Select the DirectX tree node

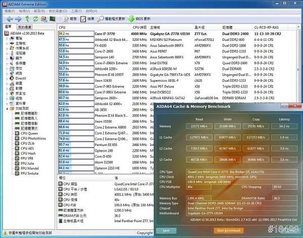[20, 79]
